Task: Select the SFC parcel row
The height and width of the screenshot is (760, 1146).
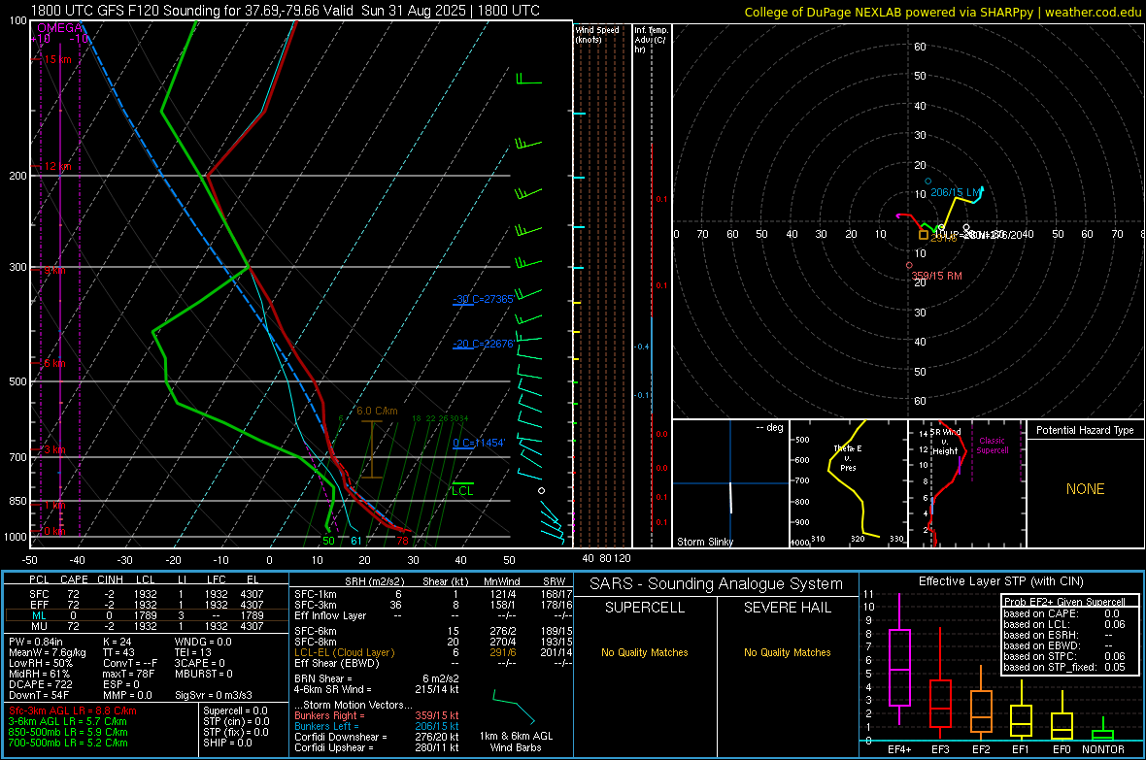Action: tap(147, 595)
